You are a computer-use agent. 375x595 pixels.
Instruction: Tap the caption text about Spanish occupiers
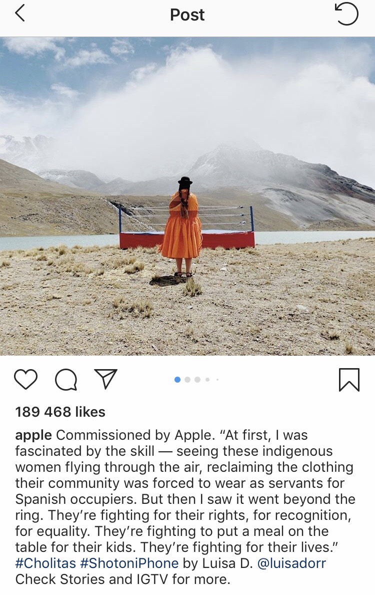coord(77,499)
